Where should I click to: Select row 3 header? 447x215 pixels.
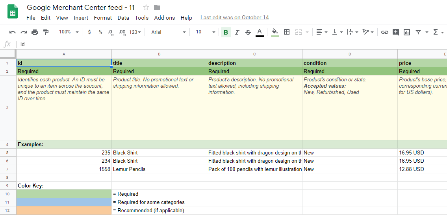[8, 108]
